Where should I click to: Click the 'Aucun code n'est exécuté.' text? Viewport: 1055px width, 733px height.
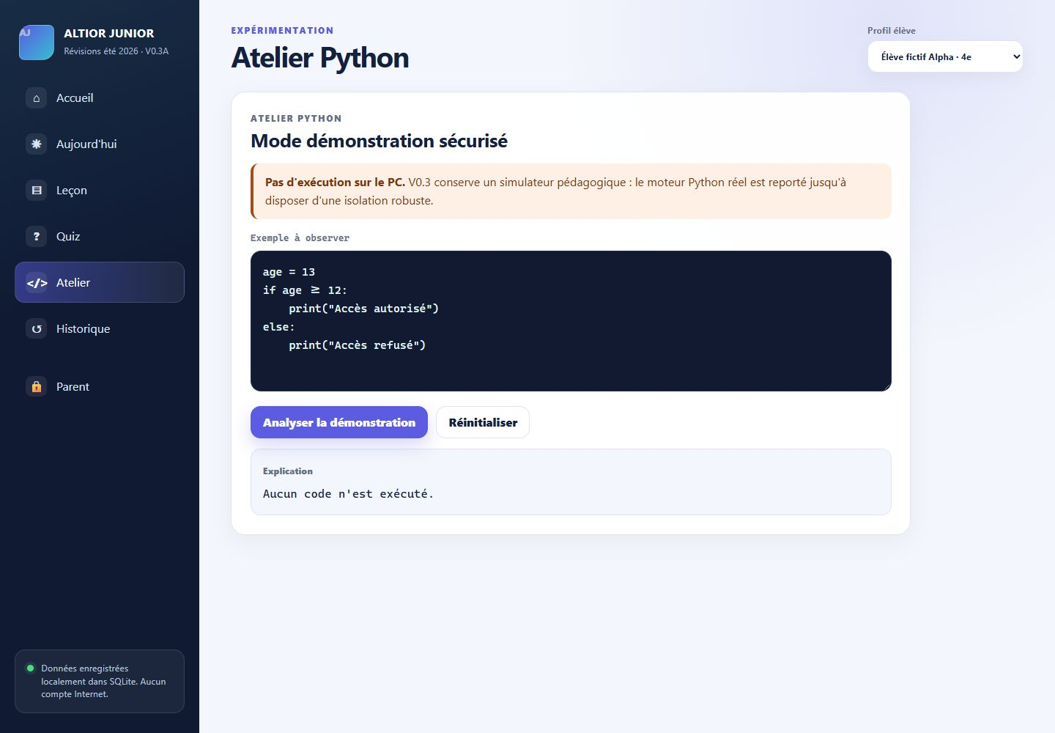(x=348, y=494)
